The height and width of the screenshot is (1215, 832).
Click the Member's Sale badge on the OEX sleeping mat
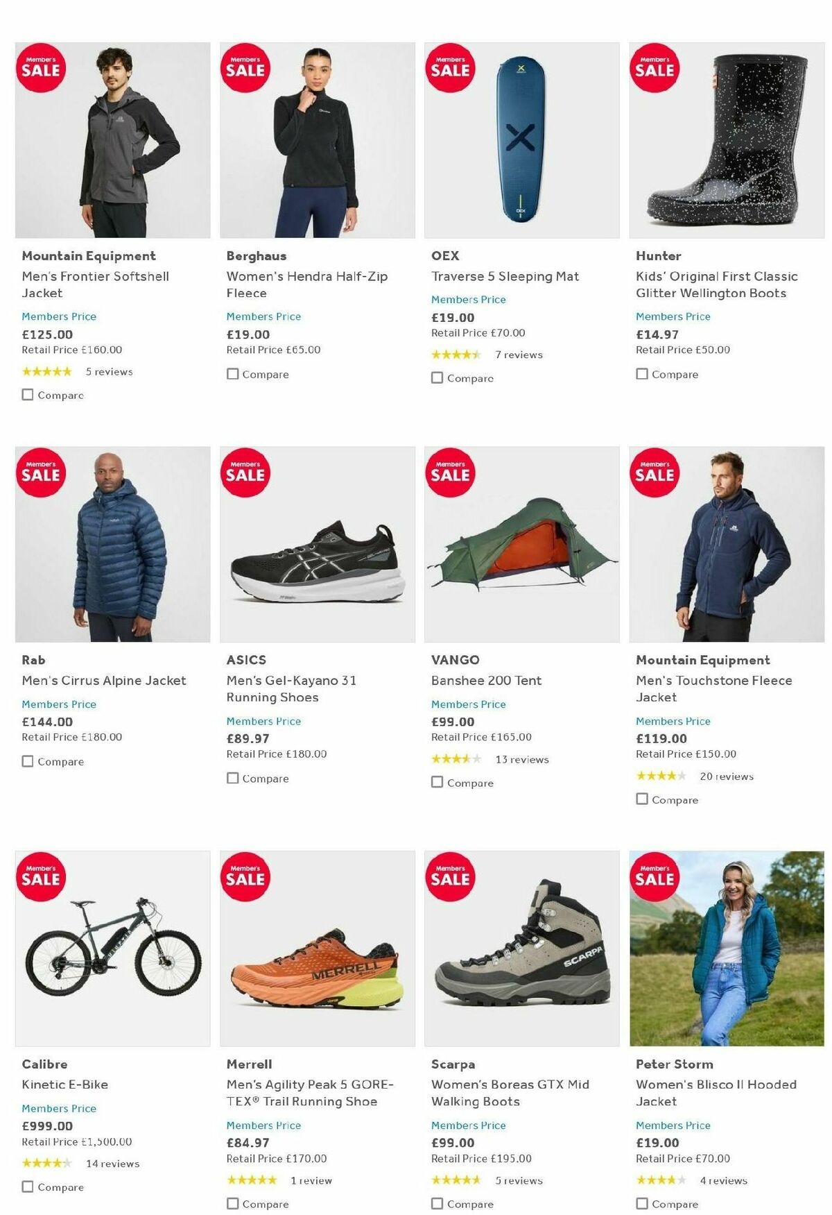point(452,69)
